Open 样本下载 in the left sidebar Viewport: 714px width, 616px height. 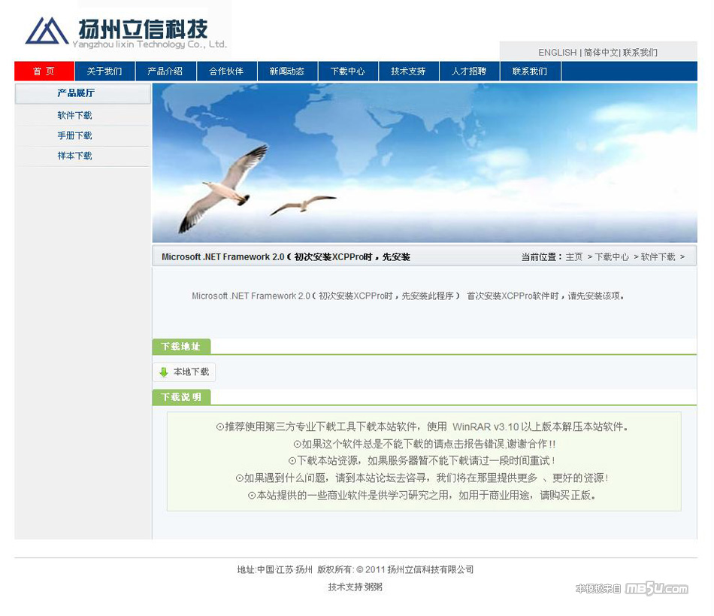[x=74, y=156]
